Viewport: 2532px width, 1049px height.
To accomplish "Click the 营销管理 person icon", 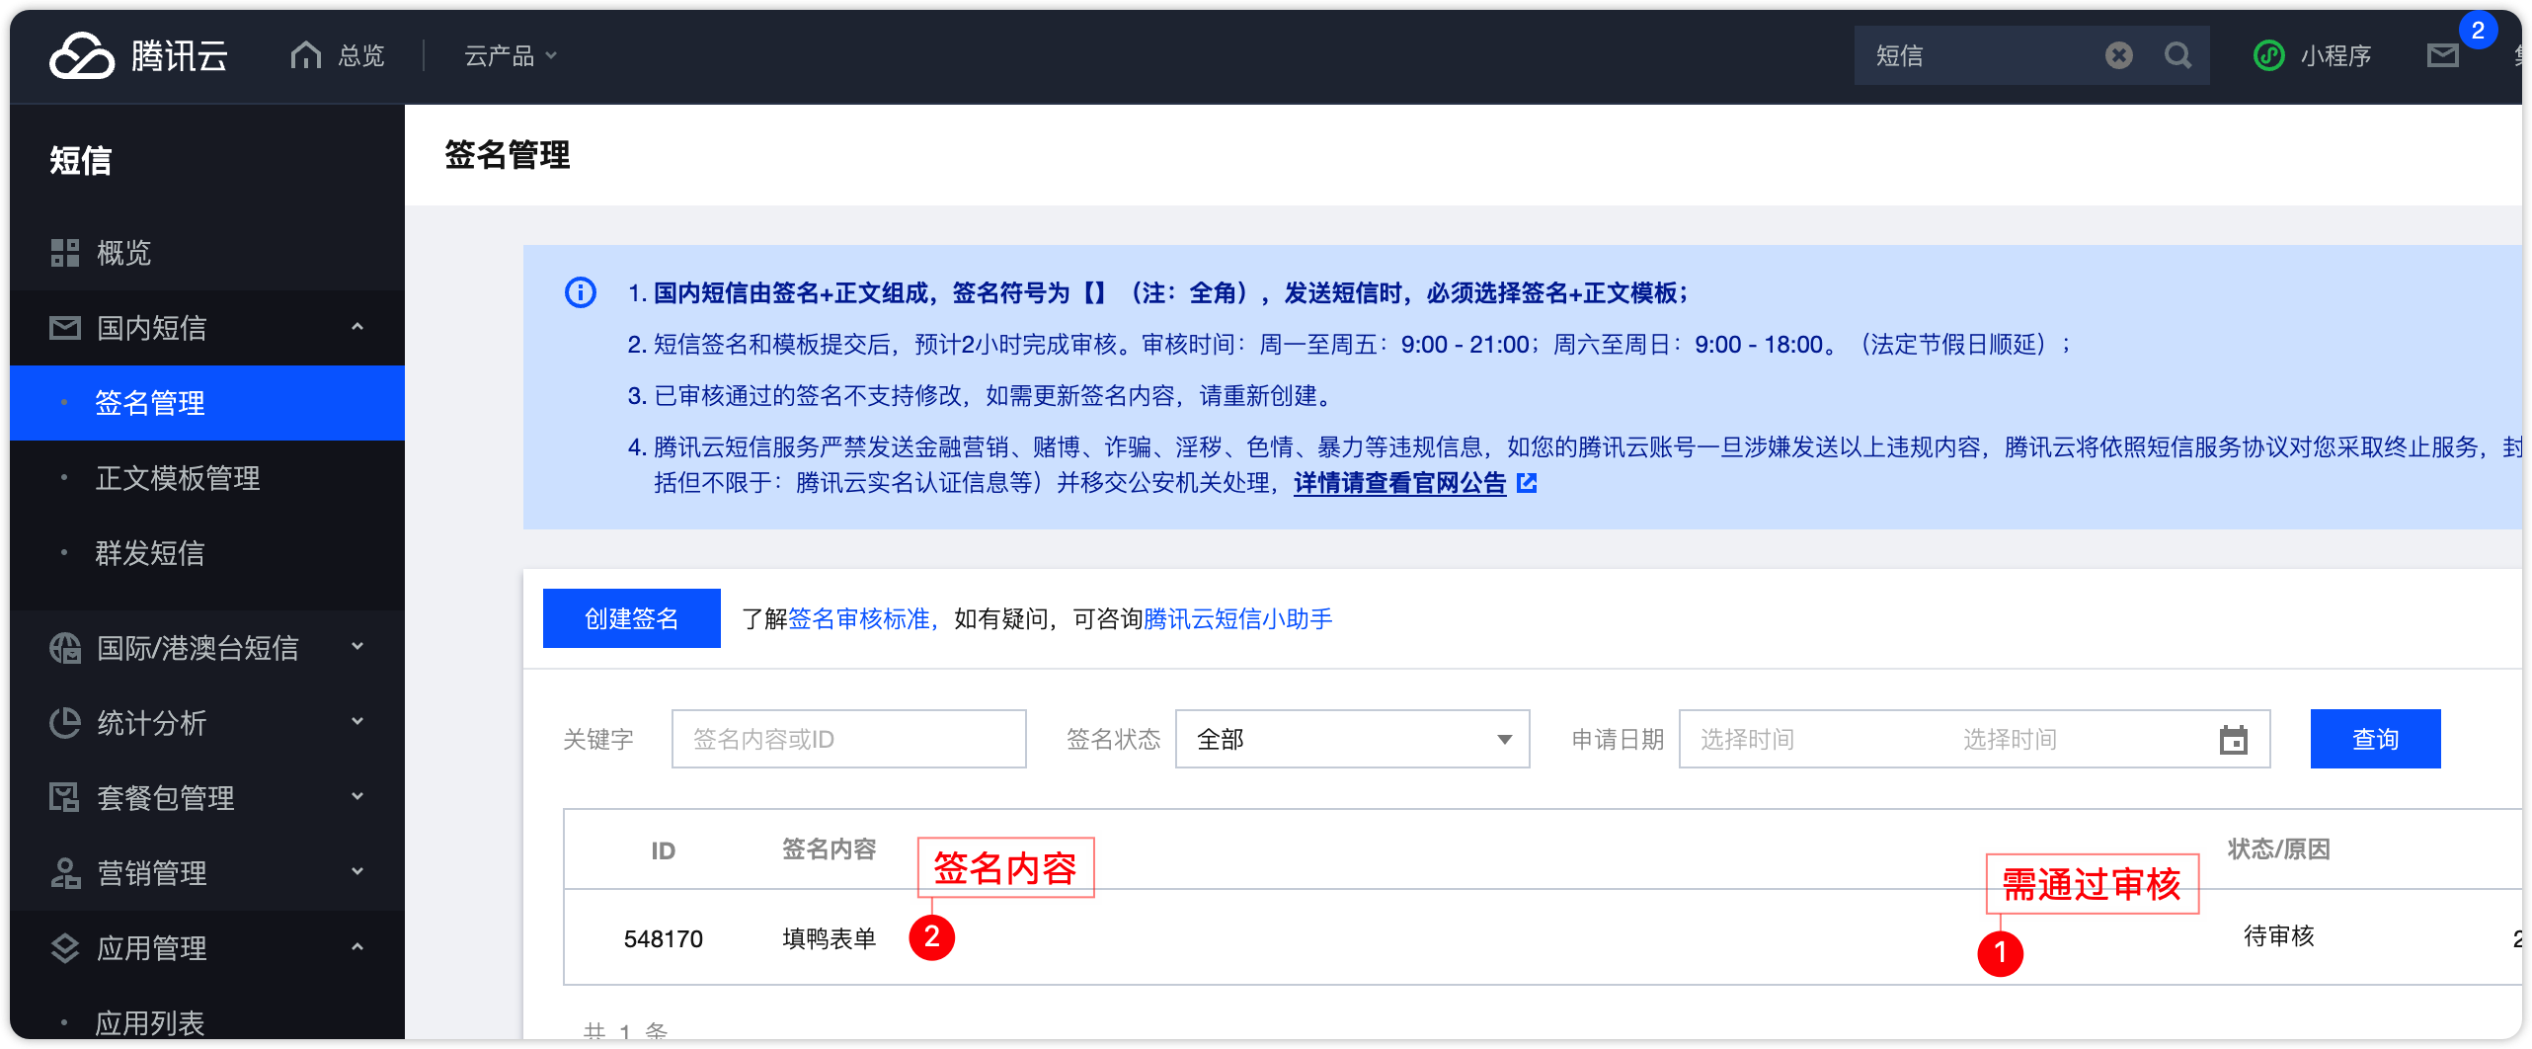I will tap(65, 873).
